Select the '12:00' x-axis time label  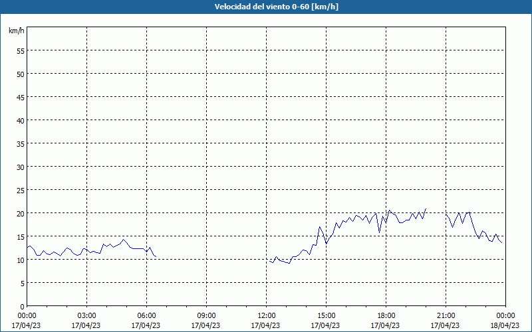coord(267,316)
